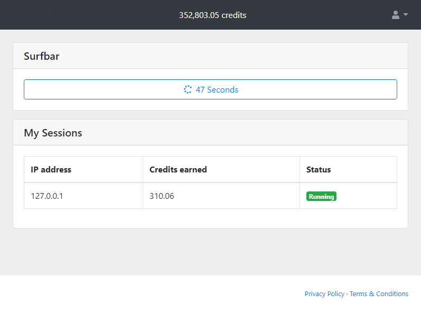Screen dimensions: 421x311
Task: Select the Surfbar panel heading
Action: (x=42, y=56)
